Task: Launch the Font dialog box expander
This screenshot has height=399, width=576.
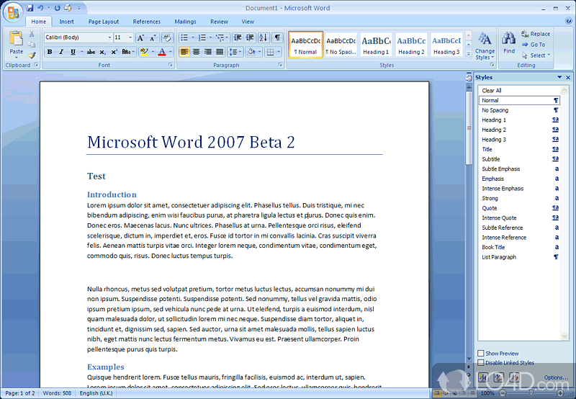Action: tap(171, 65)
